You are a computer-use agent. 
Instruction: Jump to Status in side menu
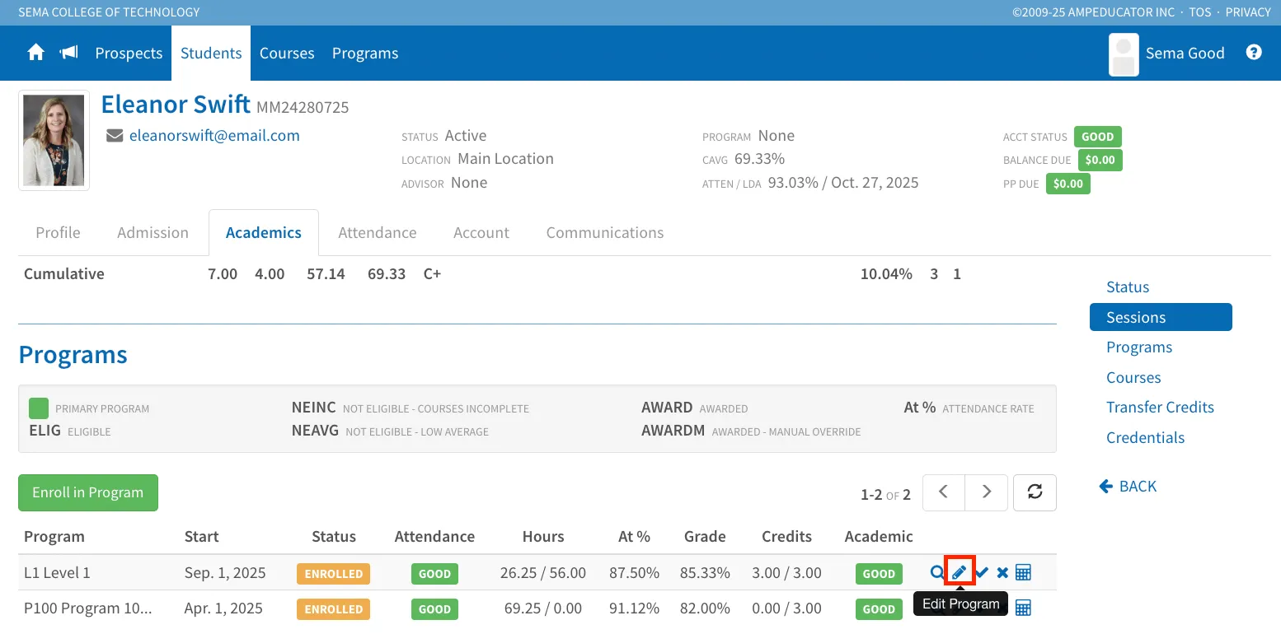pos(1128,287)
